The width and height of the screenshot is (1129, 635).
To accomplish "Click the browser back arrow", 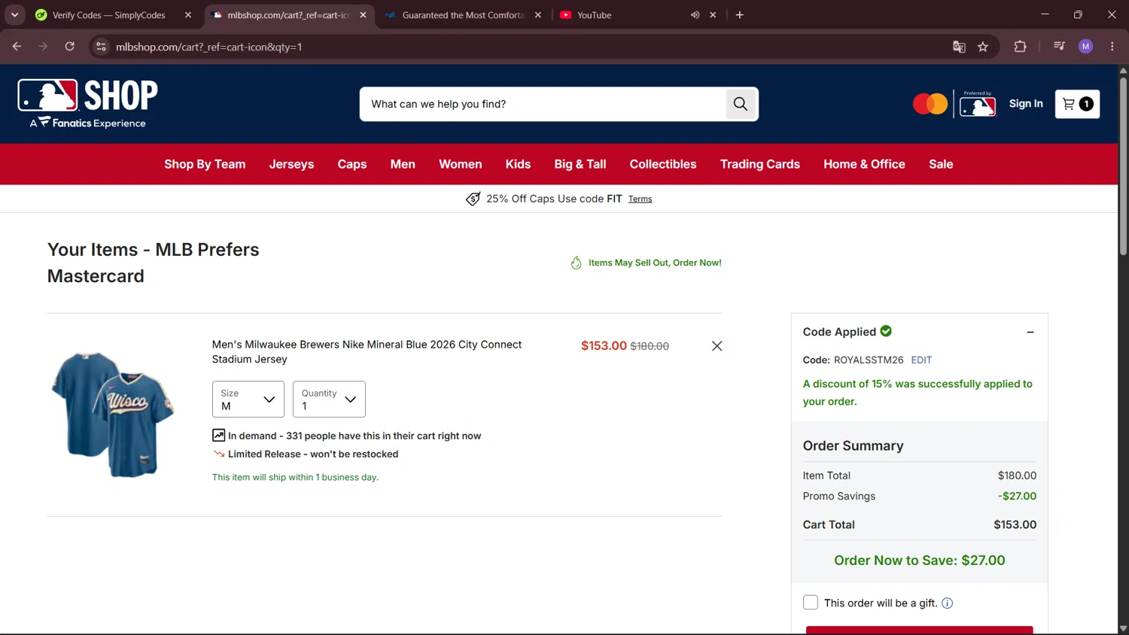I will click(17, 47).
